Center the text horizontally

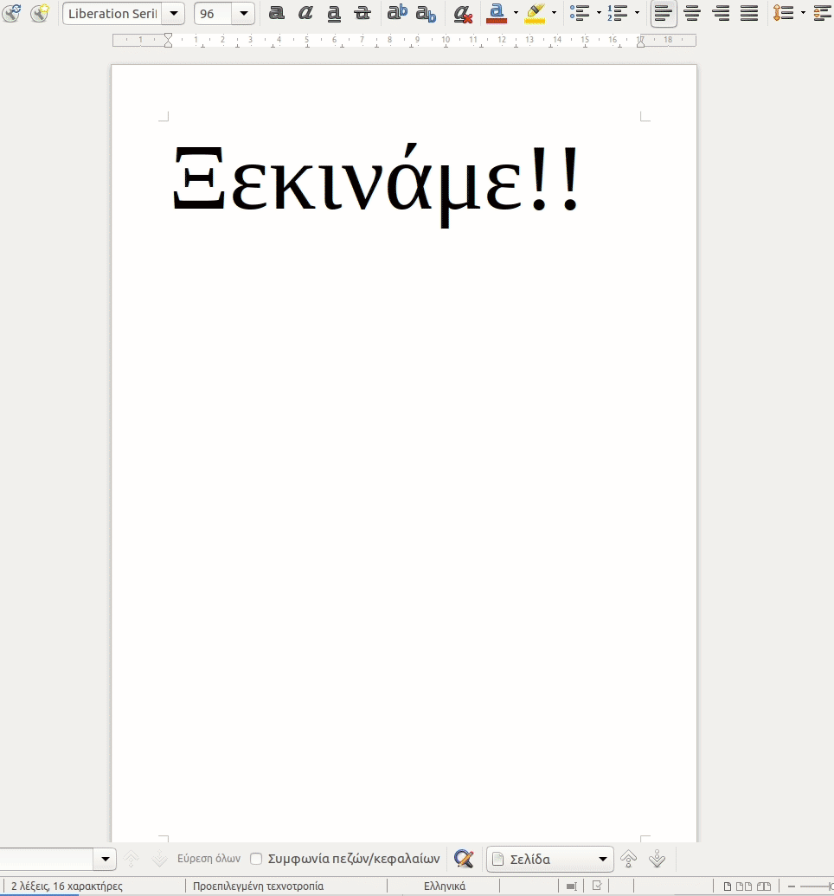[x=692, y=13]
